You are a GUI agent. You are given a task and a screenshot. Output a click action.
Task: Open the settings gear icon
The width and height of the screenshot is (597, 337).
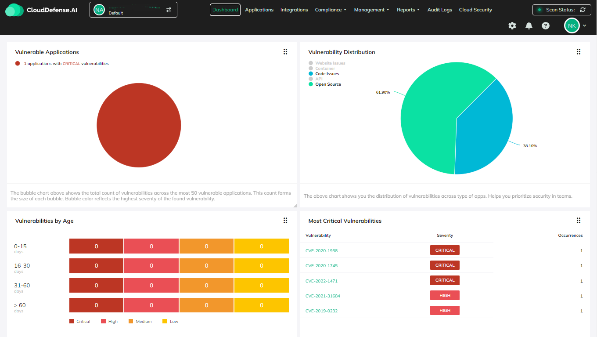(x=512, y=26)
